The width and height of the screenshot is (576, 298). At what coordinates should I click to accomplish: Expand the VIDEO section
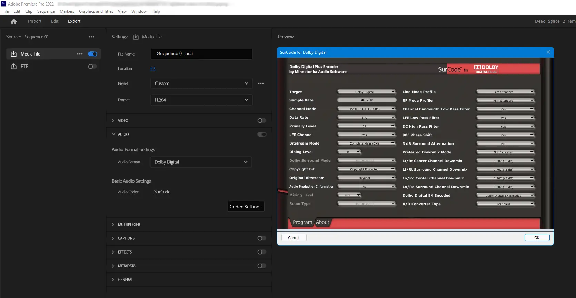click(x=113, y=121)
